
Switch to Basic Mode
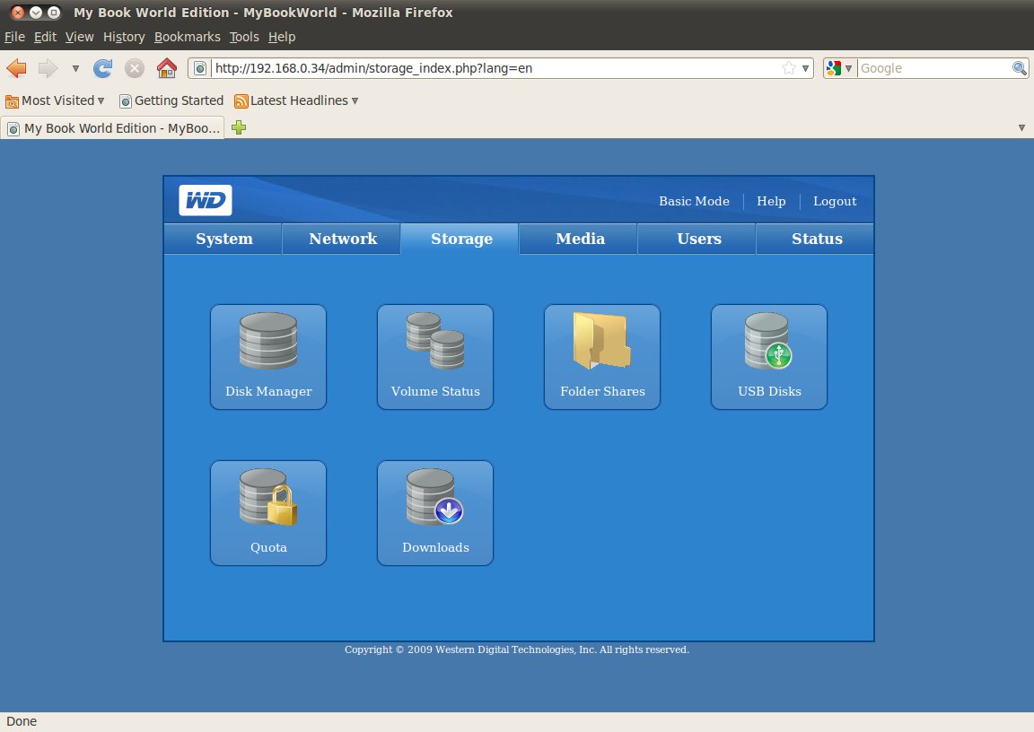tap(694, 201)
